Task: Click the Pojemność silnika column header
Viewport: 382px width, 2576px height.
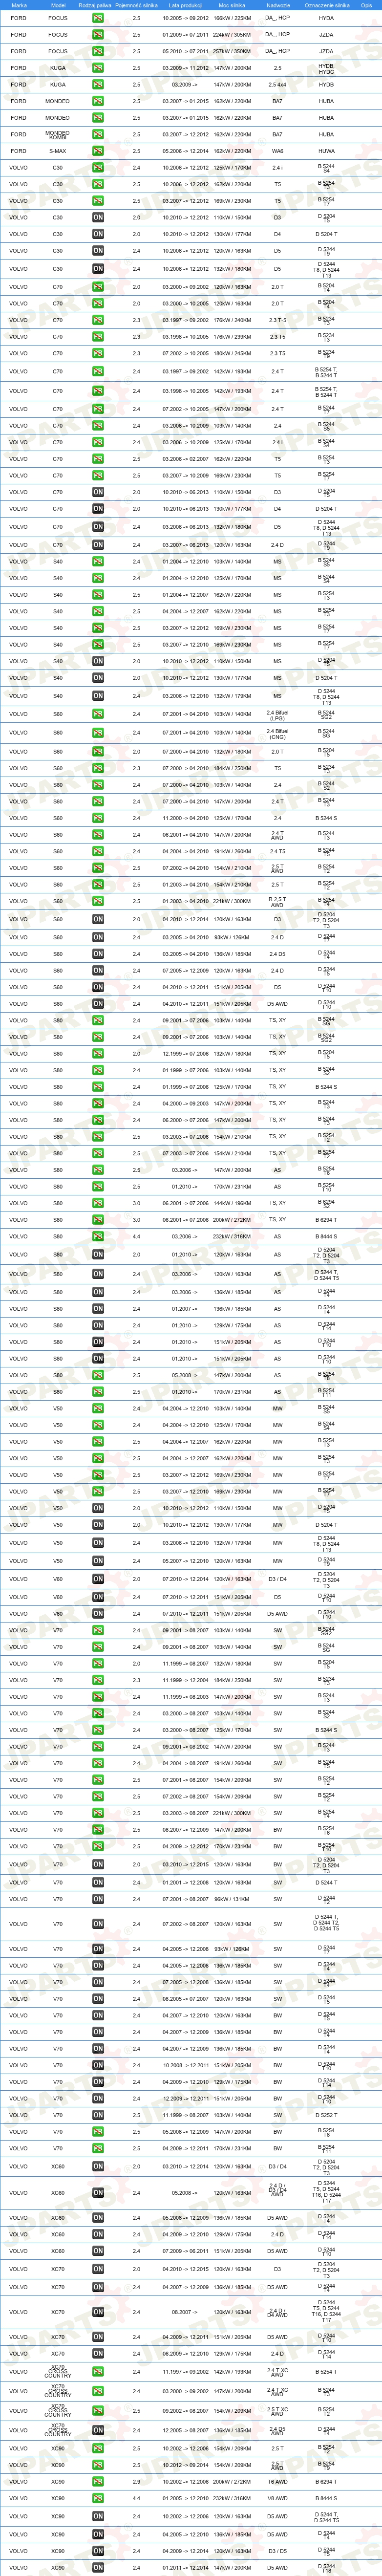Action: pos(137,5)
